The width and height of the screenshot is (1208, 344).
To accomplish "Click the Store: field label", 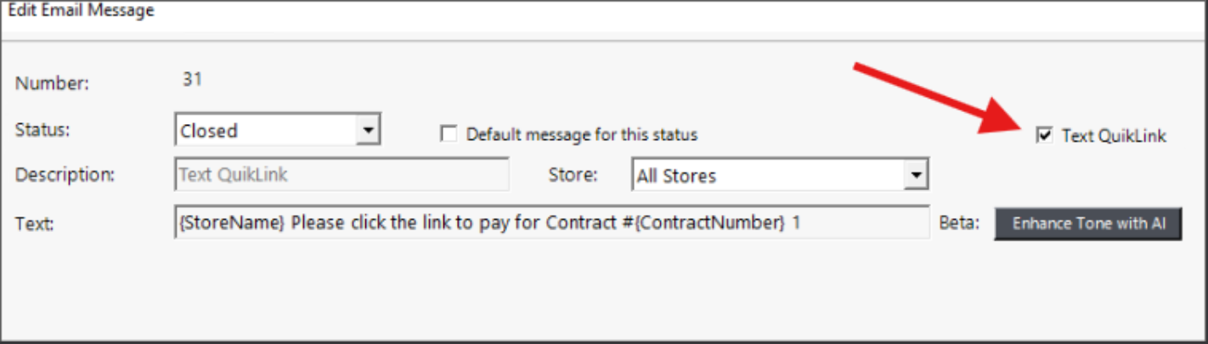I will point(573,176).
